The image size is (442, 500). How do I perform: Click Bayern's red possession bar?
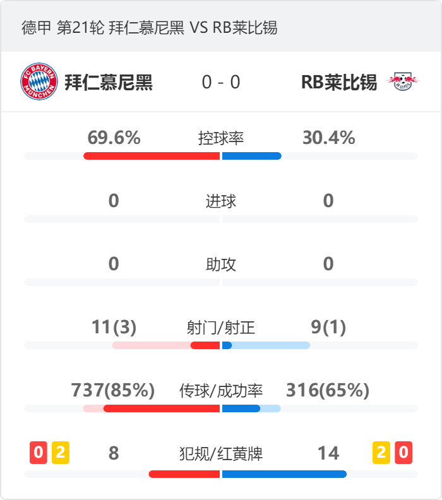(152, 156)
